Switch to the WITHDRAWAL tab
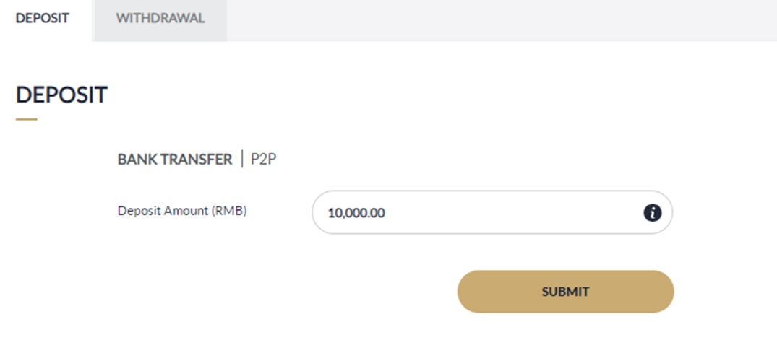Screen dimensions: 777x340 [160, 19]
